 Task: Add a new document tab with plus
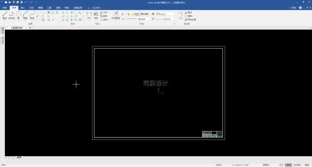pos(30,28)
